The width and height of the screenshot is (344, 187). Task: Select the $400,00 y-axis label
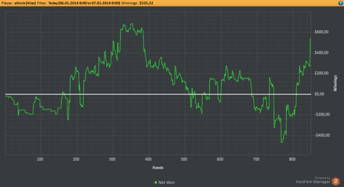(x=321, y=53)
